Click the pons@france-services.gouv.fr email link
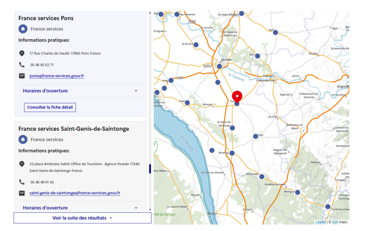369x231 pixels. [57, 76]
